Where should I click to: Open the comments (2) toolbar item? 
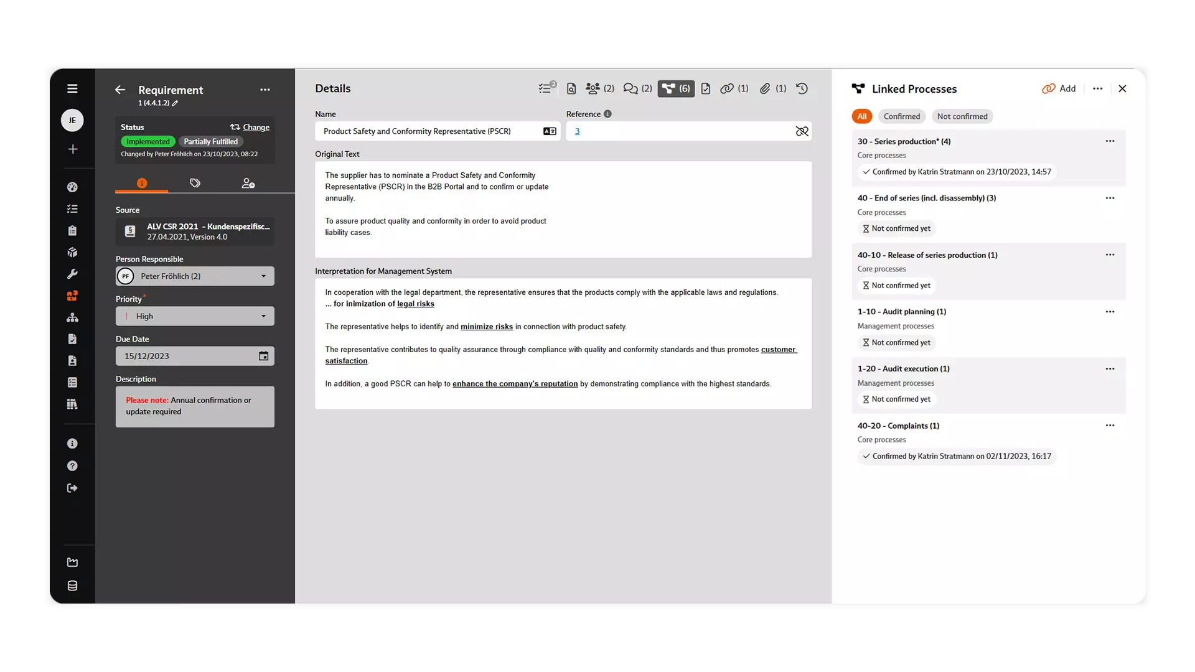[x=638, y=88]
